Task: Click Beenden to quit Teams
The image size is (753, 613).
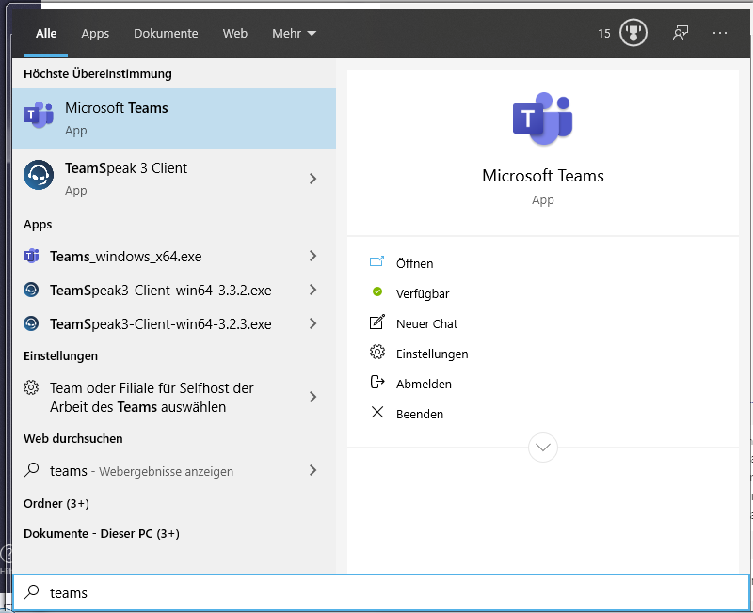Action: pyautogui.click(x=419, y=414)
